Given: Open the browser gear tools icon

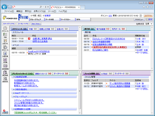Looking at the screenshot, I should click(151, 7).
